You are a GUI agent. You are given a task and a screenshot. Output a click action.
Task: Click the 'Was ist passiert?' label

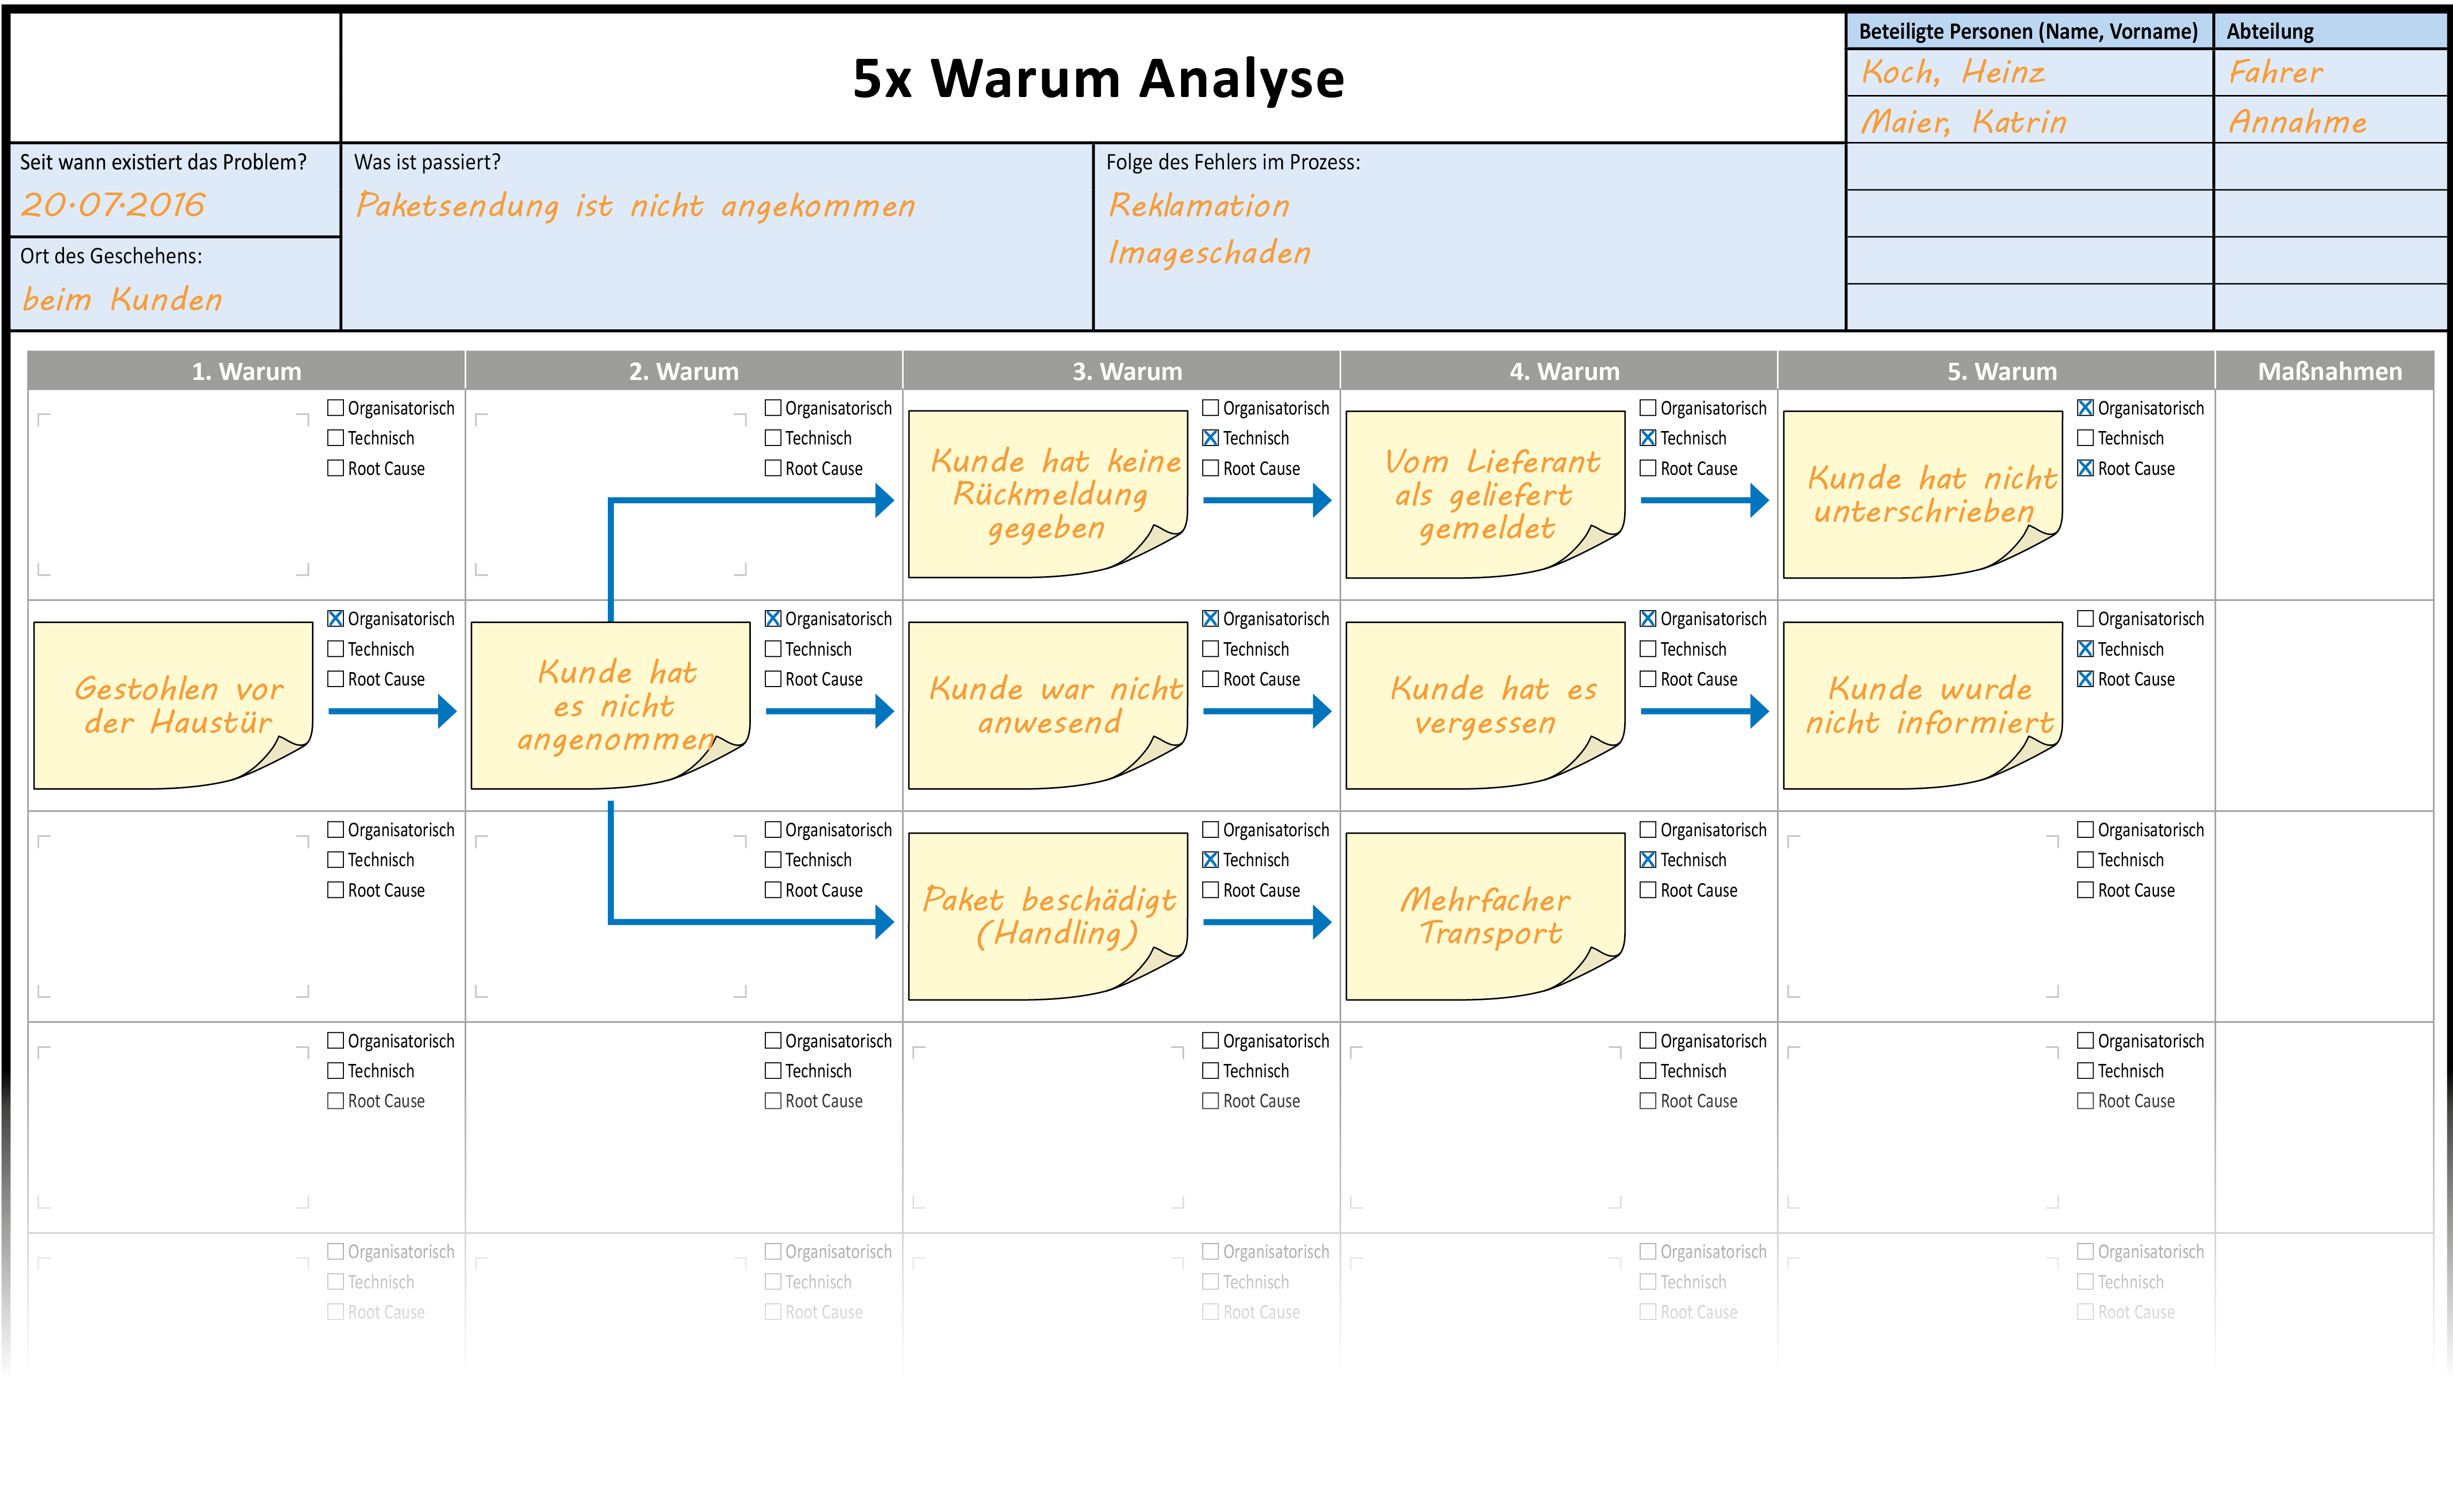(x=427, y=162)
